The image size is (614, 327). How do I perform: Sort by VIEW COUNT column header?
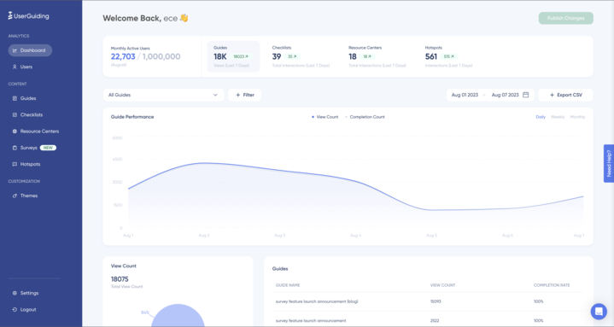(443, 285)
